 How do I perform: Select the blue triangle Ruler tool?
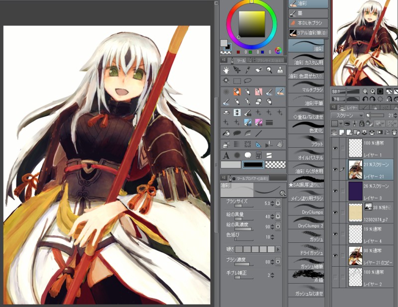click(258, 144)
